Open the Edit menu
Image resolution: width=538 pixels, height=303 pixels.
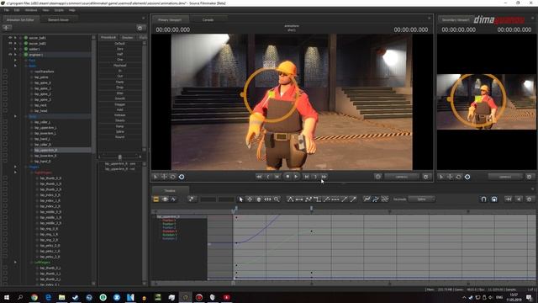(17, 10)
